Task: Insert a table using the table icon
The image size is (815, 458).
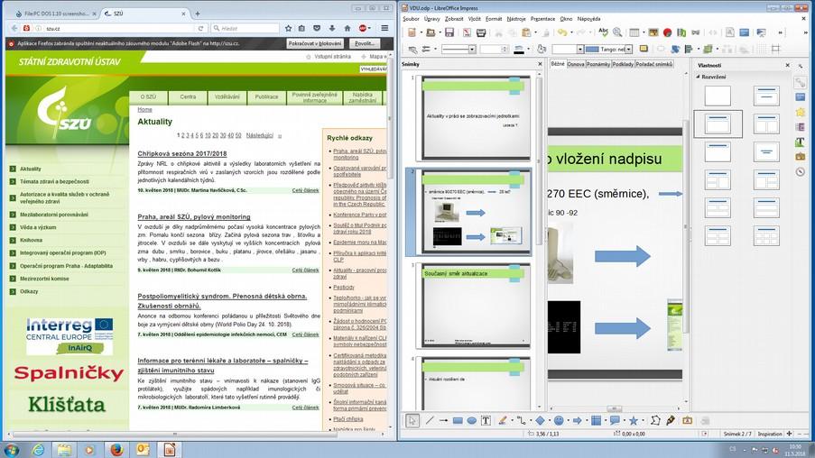Action: 634,32
